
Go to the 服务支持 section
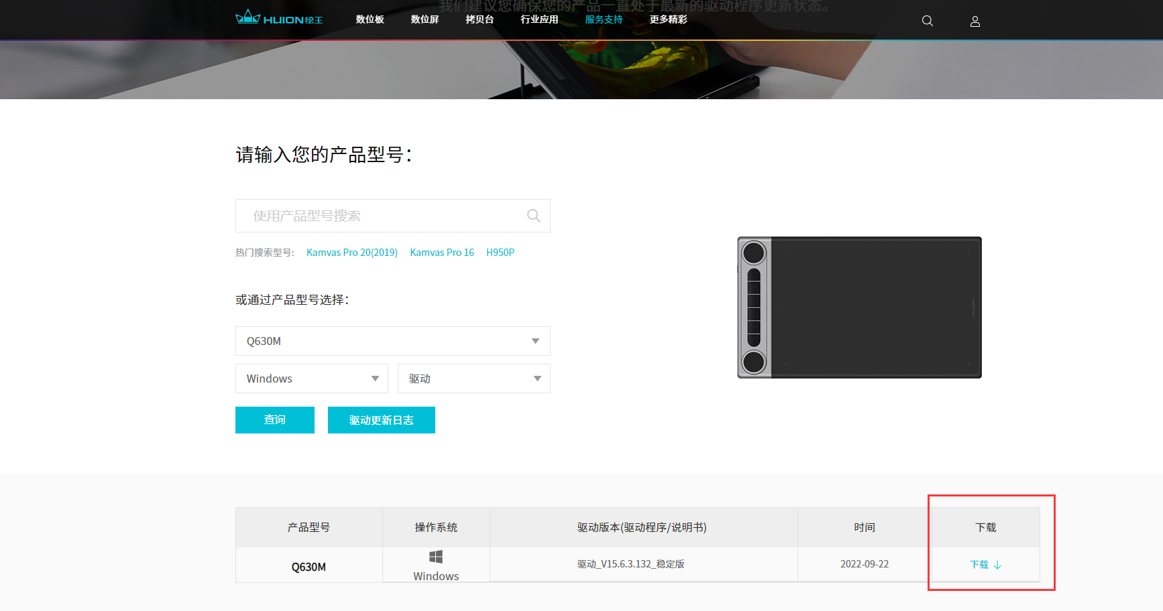(604, 19)
